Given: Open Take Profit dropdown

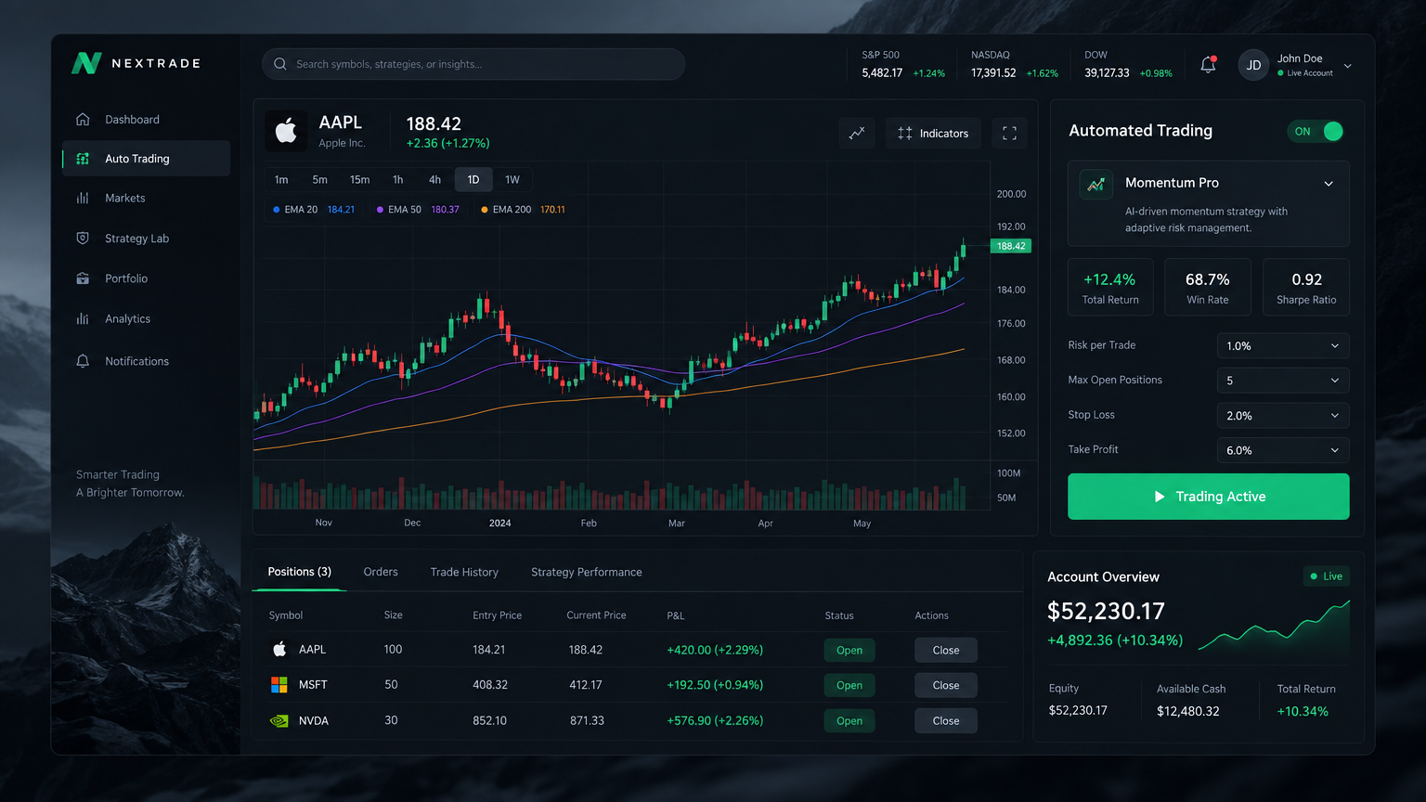Looking at the screenshot, I should (1283, 450).
